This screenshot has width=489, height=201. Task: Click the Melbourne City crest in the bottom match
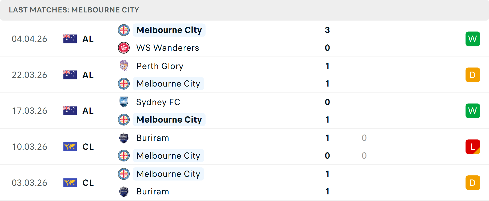tap(124, 174)
